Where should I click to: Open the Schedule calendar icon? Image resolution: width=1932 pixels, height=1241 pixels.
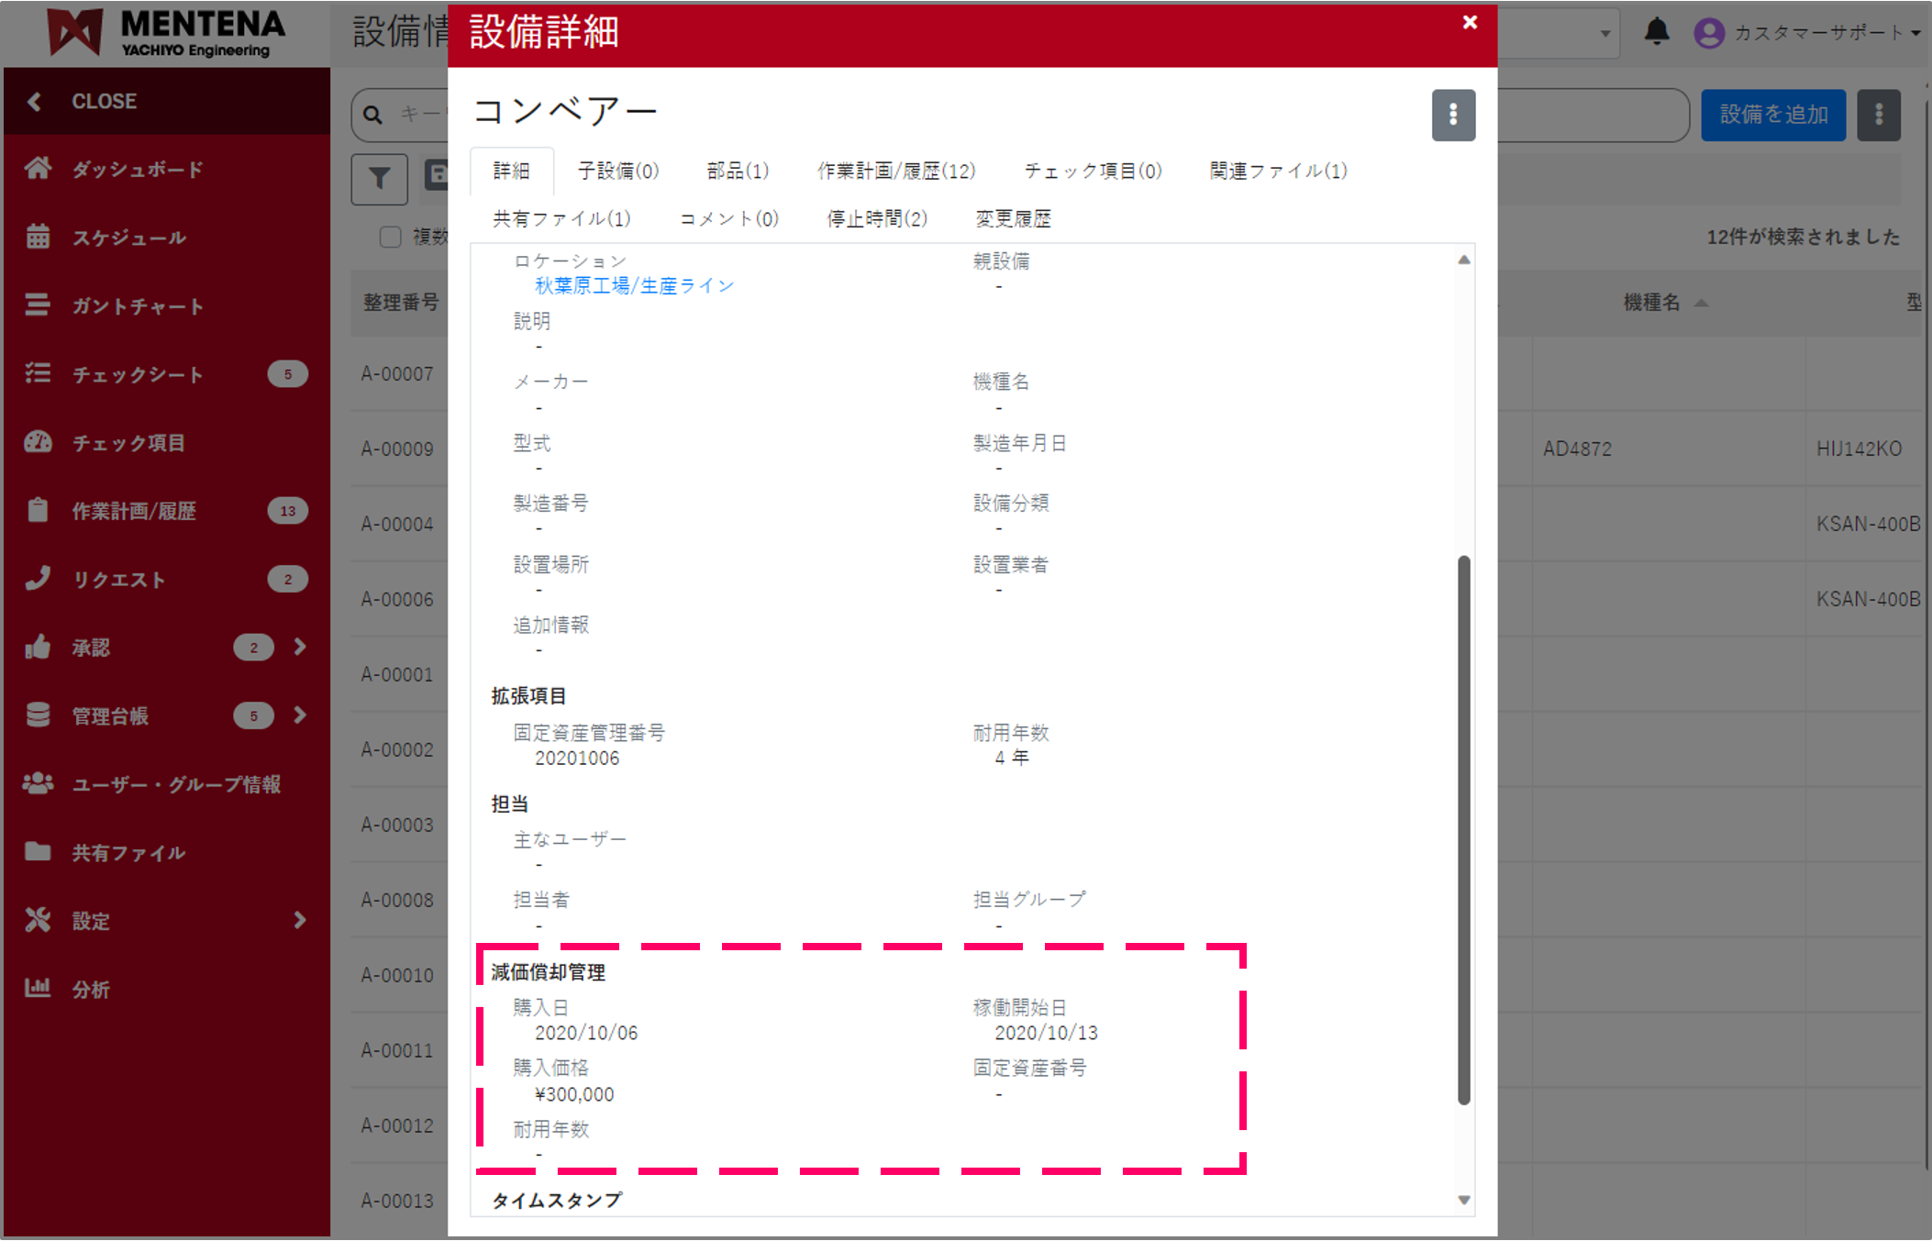coord(38,237)
